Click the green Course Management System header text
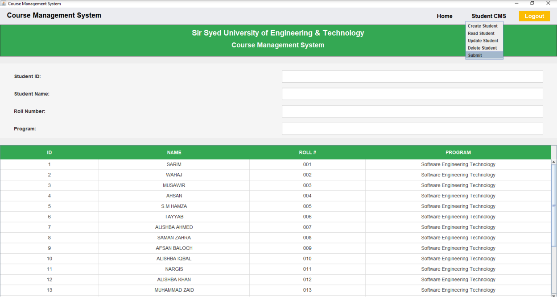 277,45
